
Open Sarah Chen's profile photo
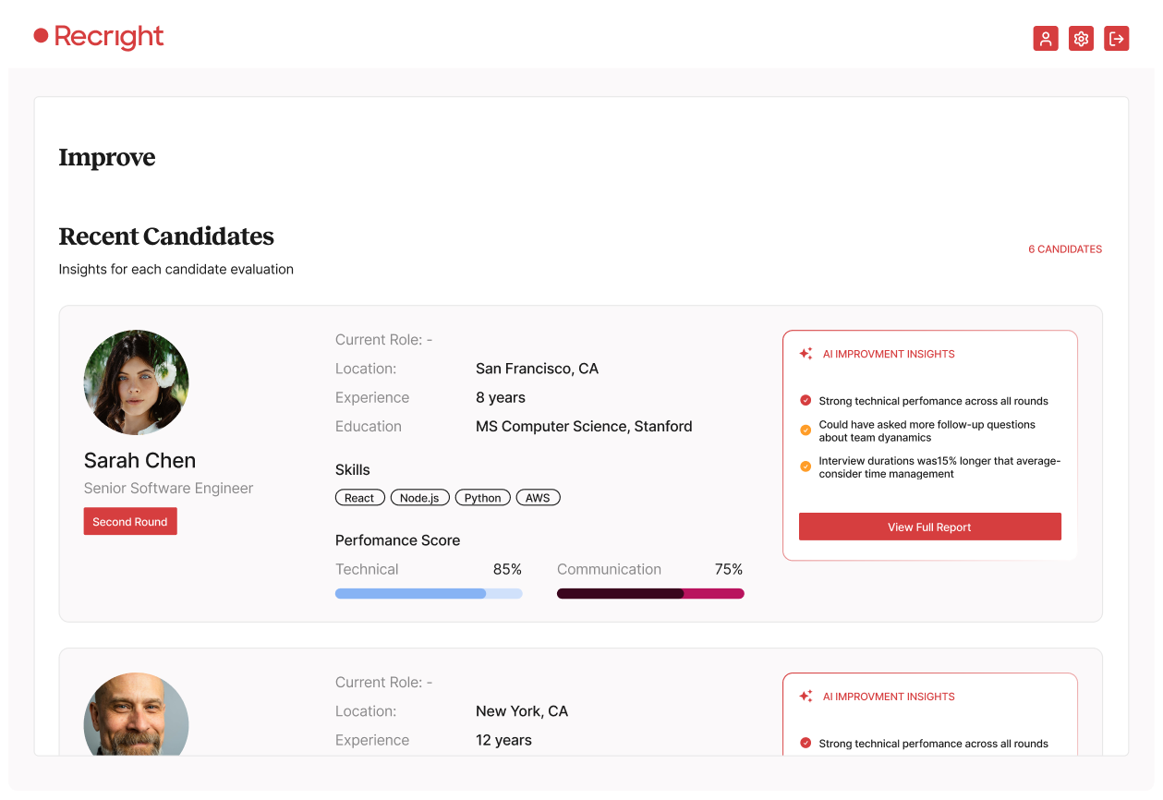[x=136, y=382]
